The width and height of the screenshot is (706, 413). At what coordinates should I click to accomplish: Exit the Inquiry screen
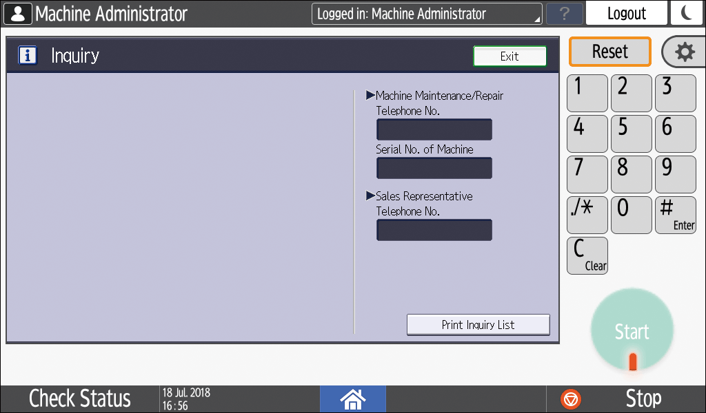tap(510, 56)
